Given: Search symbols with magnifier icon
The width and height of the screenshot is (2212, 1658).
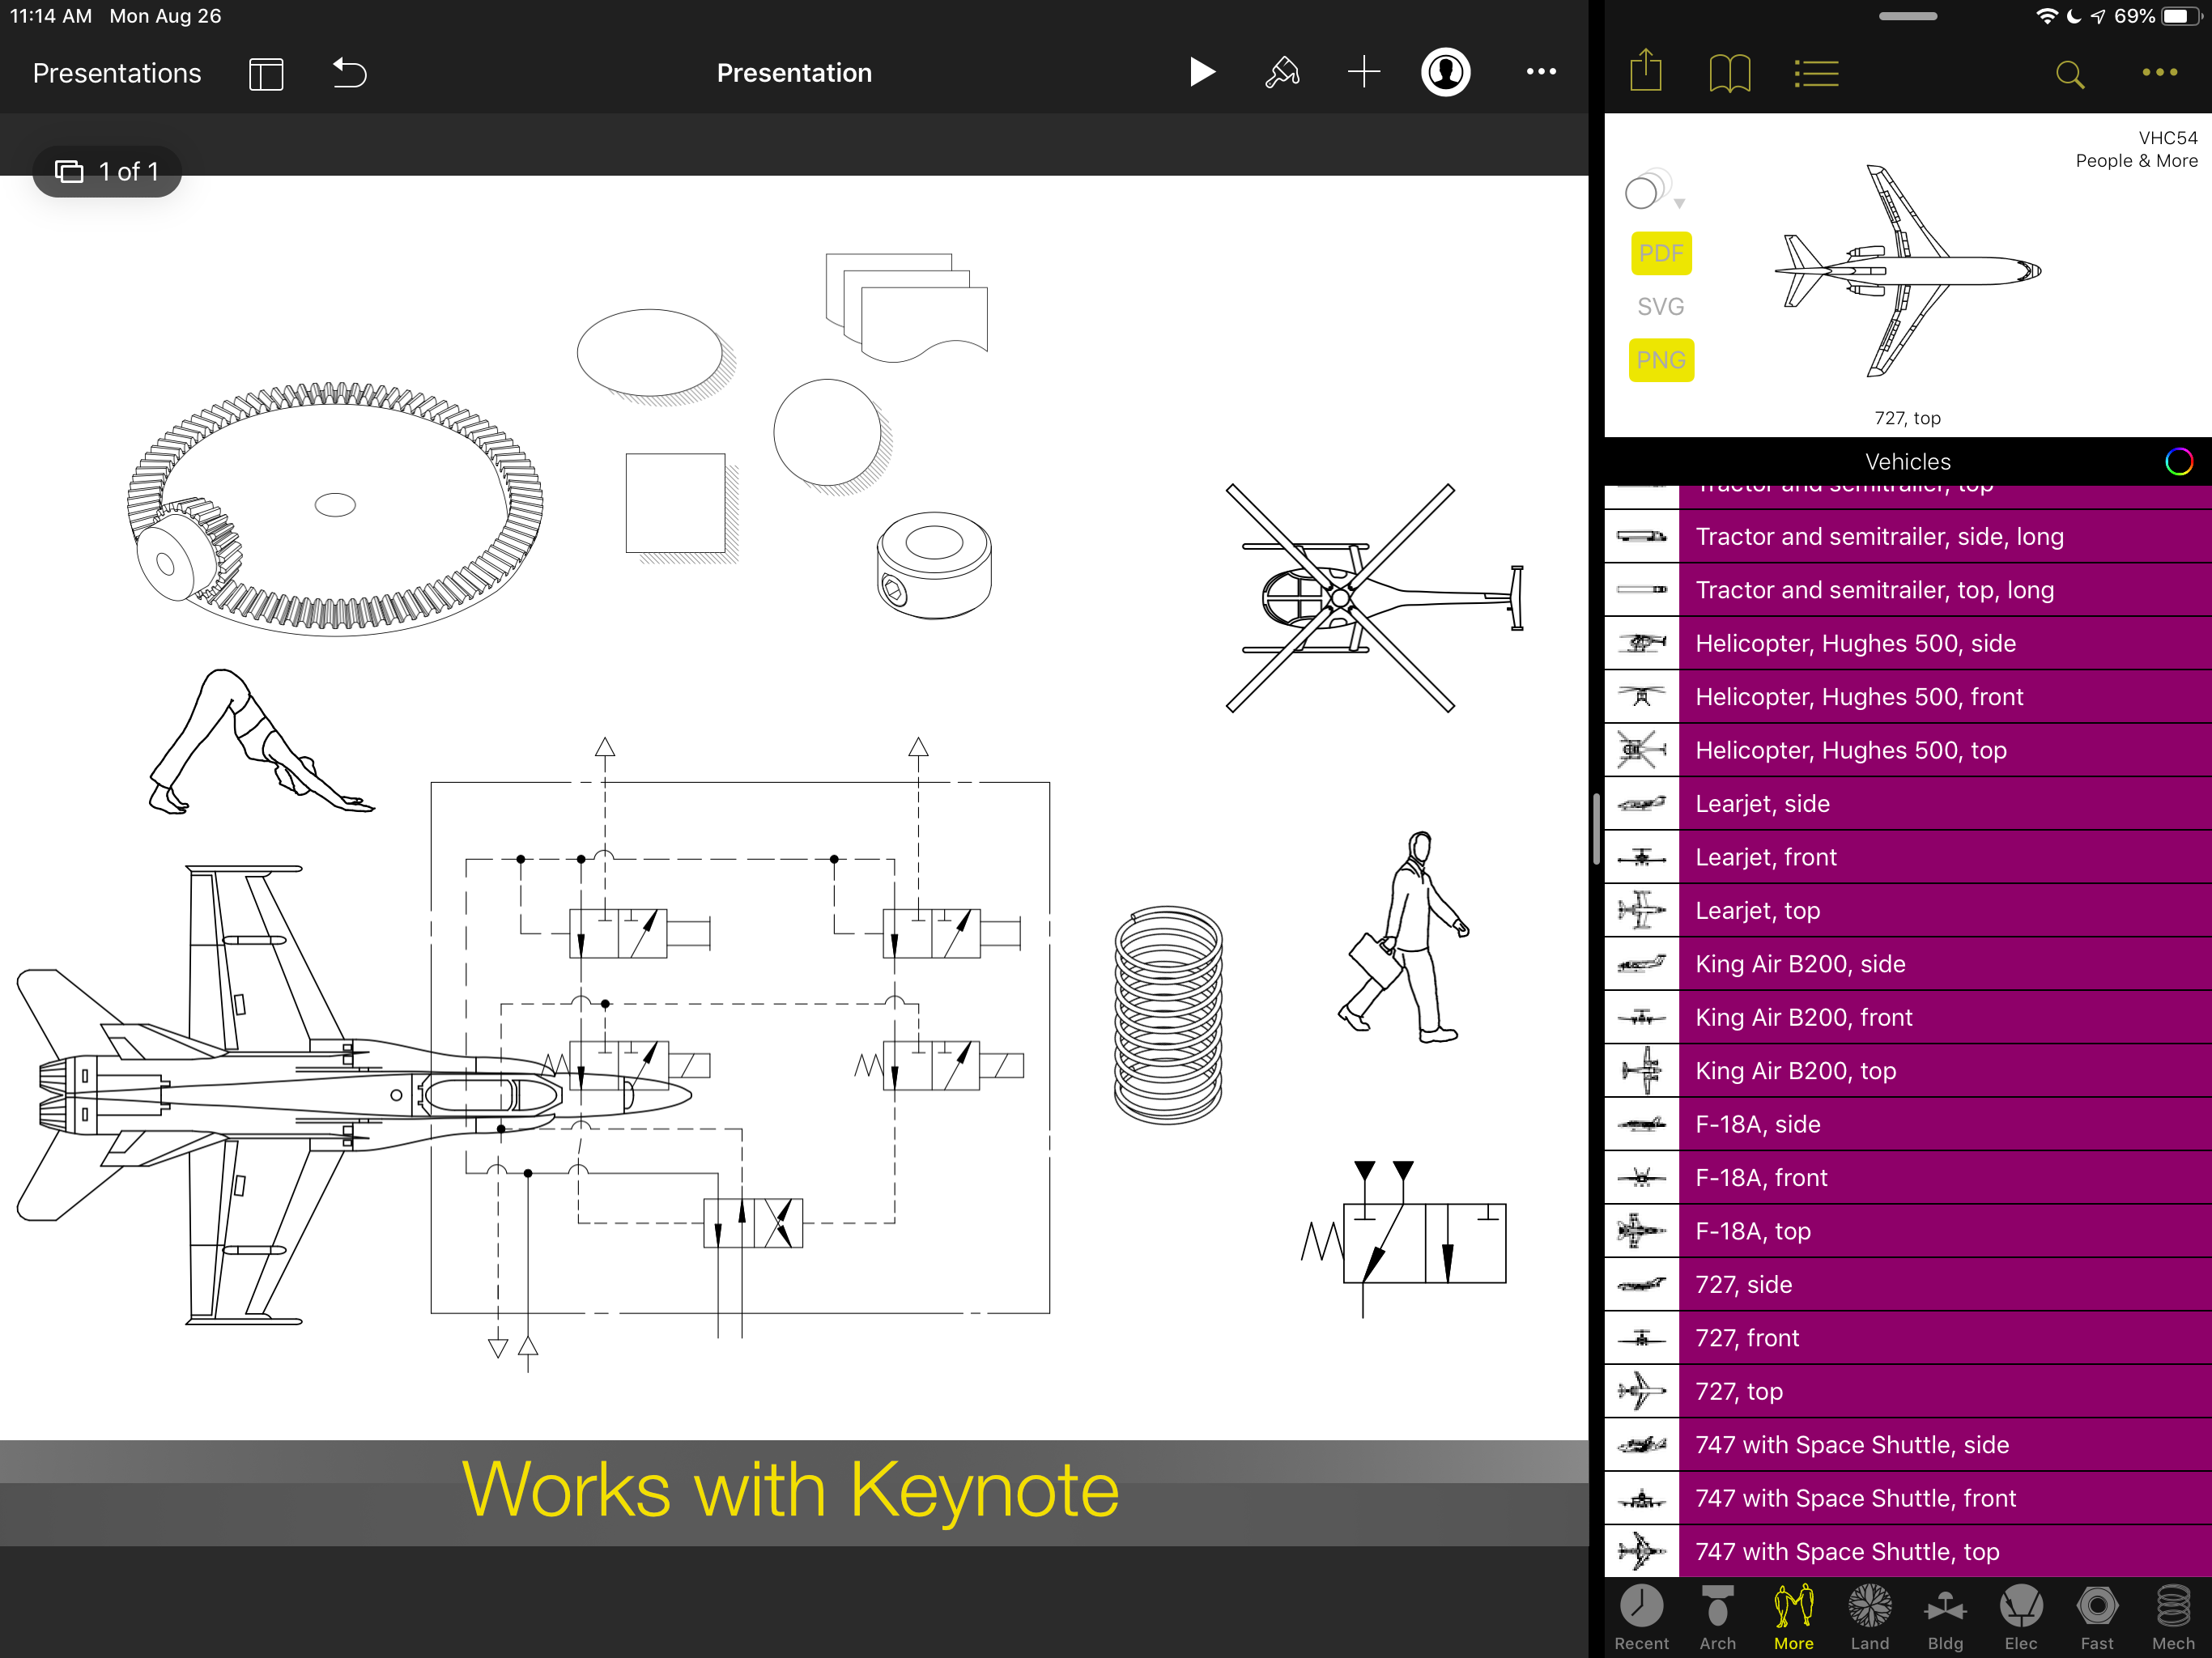Looking at the screenshot, I should tap(2069, 74).
